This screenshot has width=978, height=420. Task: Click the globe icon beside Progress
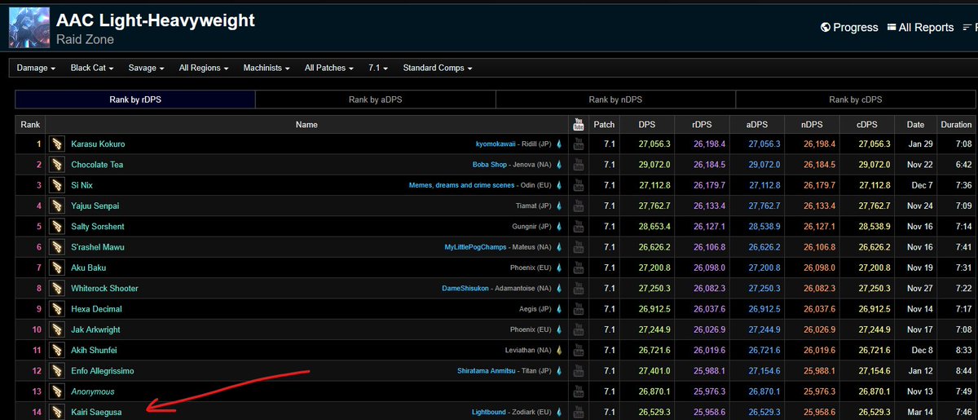[826, 27]
